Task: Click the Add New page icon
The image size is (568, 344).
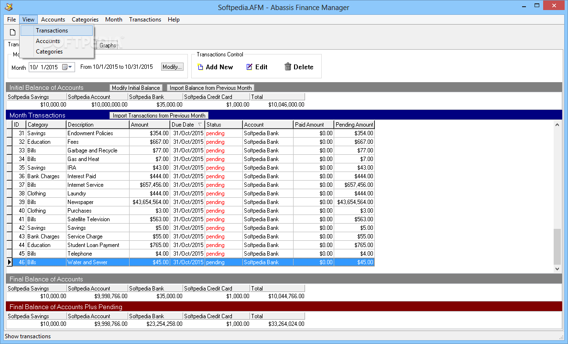Action: click(x=200, y=66)
